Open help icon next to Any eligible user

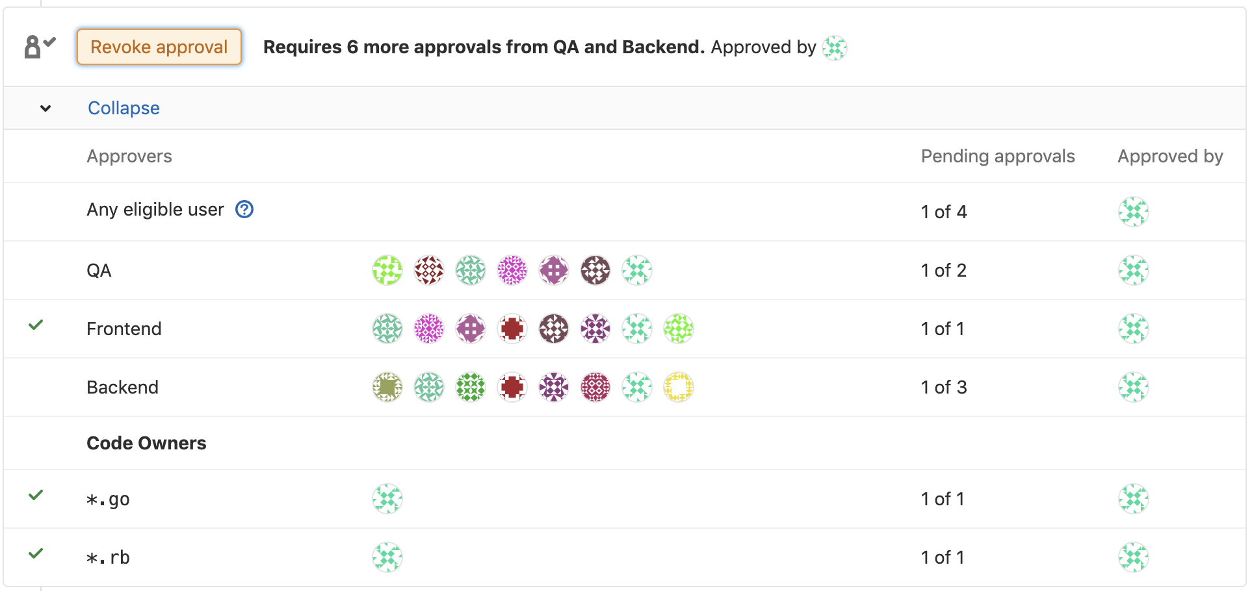click(x=244, y=209)
